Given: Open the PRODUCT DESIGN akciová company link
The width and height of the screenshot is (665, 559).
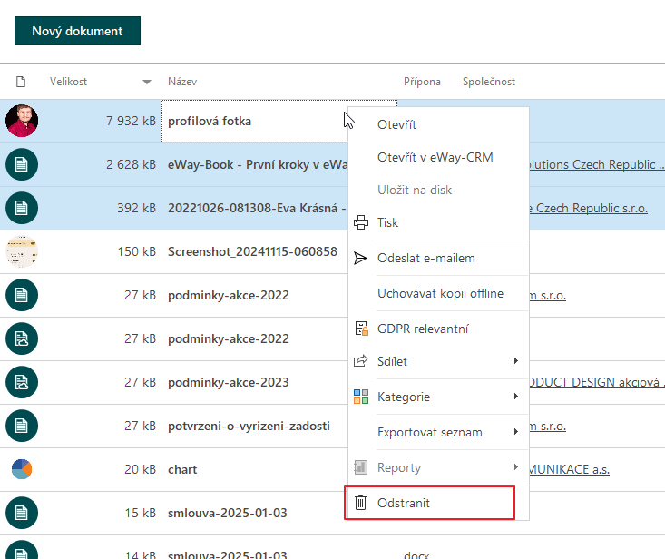Looking at the screenshot, I should click(597, 382).
